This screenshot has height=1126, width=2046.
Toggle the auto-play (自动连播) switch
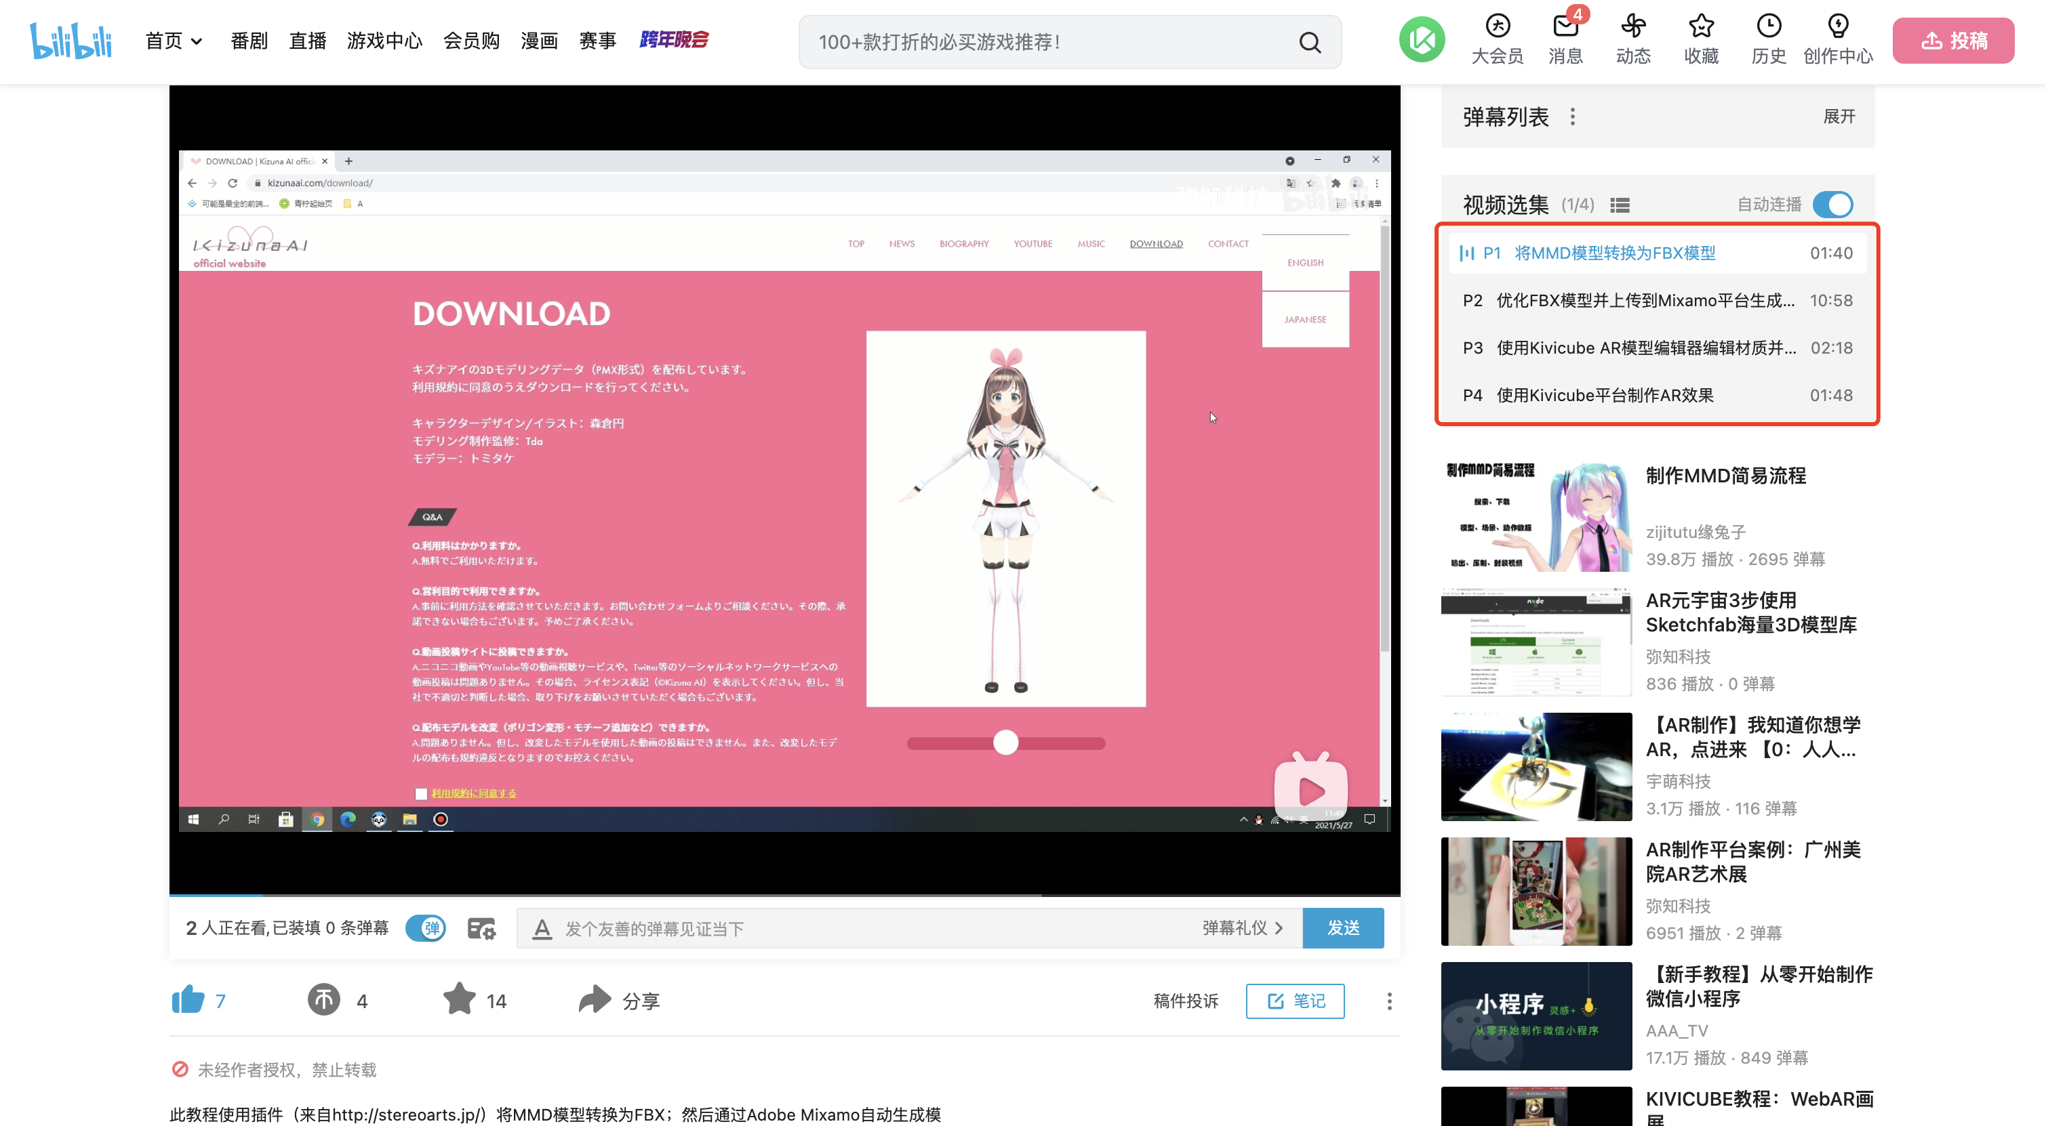(x=1832, y=205)
